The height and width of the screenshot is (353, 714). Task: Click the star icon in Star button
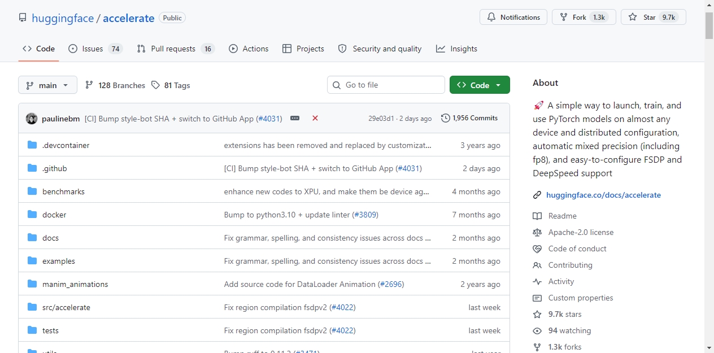(x=633, y=18)
